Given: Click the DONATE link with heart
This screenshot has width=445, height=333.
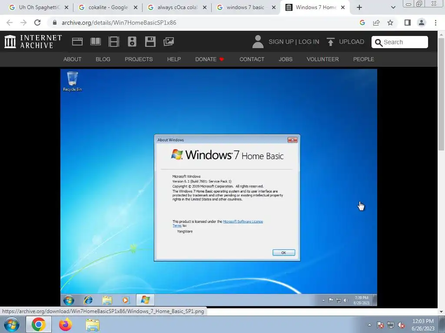Looking at the screenshot, I should 209,59.
